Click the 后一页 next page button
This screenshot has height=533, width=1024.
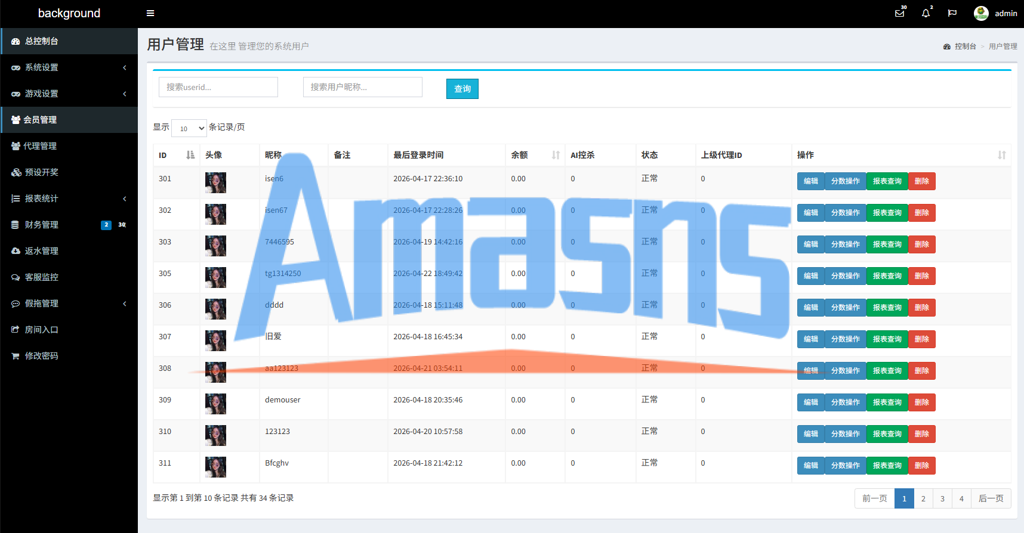click(991, 498)
